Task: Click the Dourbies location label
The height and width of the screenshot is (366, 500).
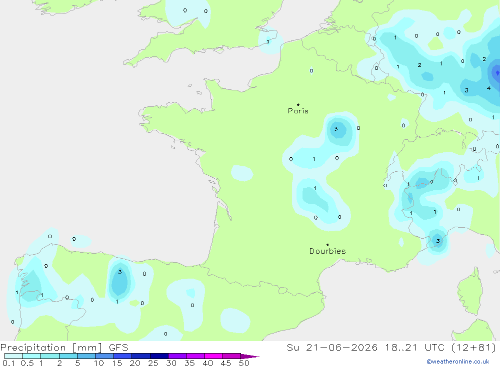Action: pos(327,251)
